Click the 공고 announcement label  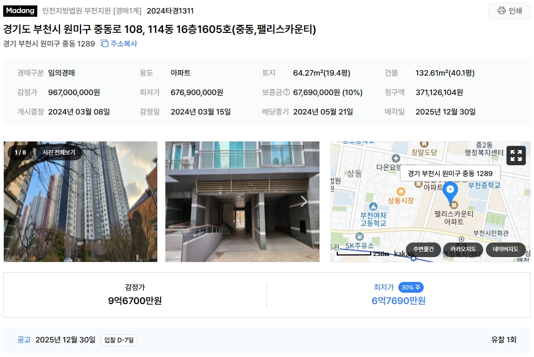24,340
